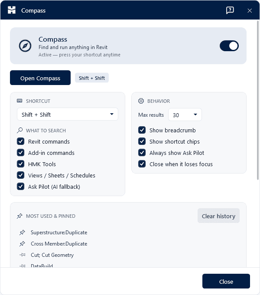Open the Max results dropdown showing 30
This screenshot has height=295, width=260.
[185, 115]
